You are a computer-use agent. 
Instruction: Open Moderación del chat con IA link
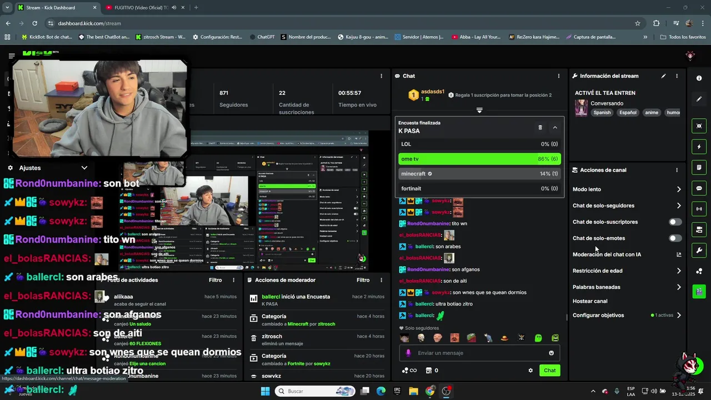coord(627,254)
